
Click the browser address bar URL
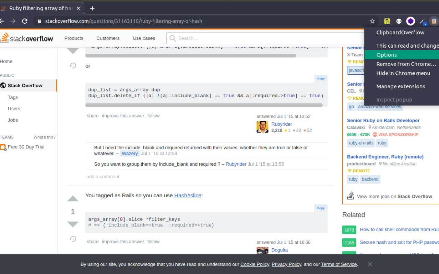point(124,21)
